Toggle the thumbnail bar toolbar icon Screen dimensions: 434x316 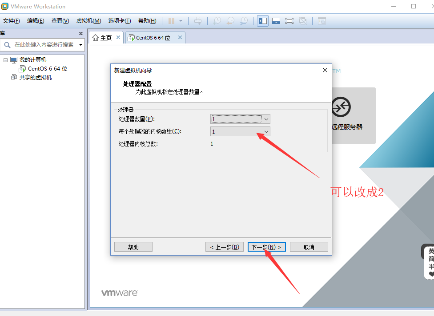(276, 21)
